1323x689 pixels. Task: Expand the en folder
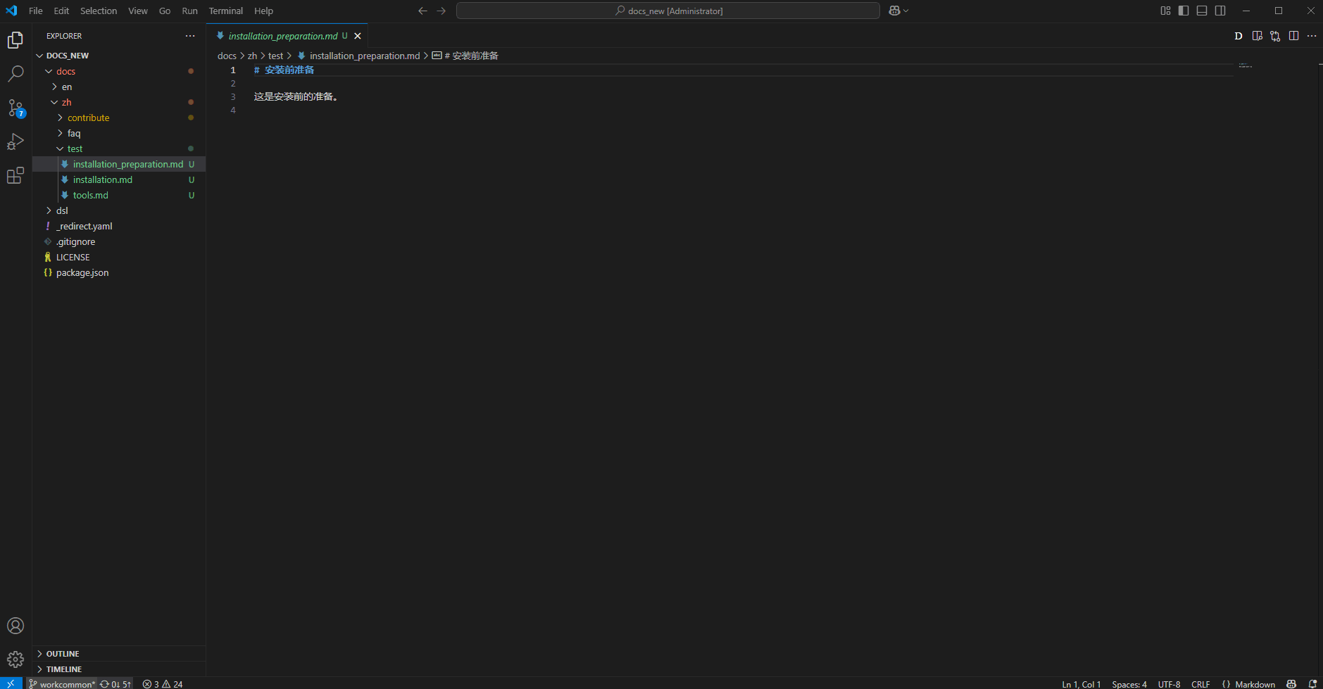coord(67,87)
